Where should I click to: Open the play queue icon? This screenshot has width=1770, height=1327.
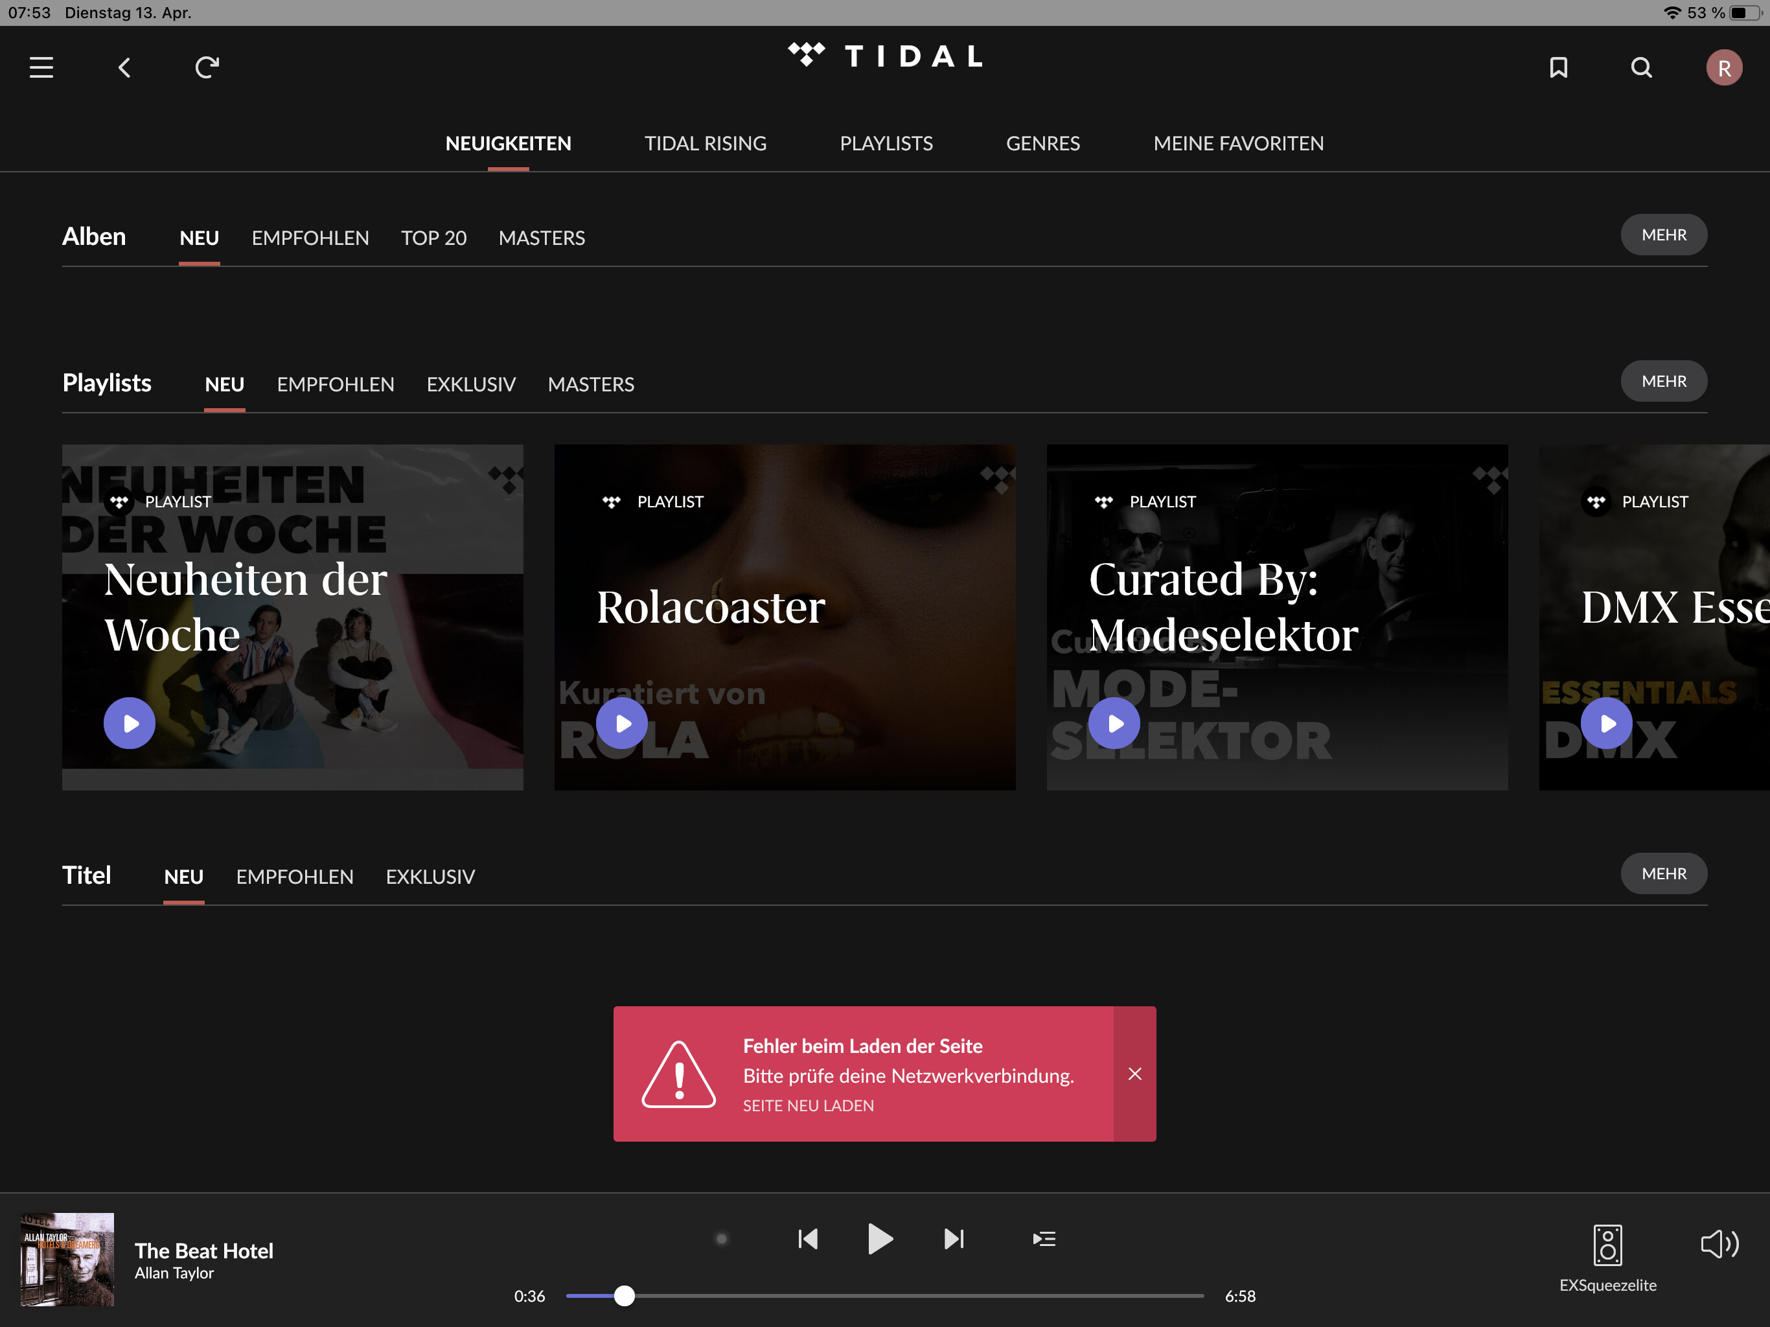pos(1044,1238)
